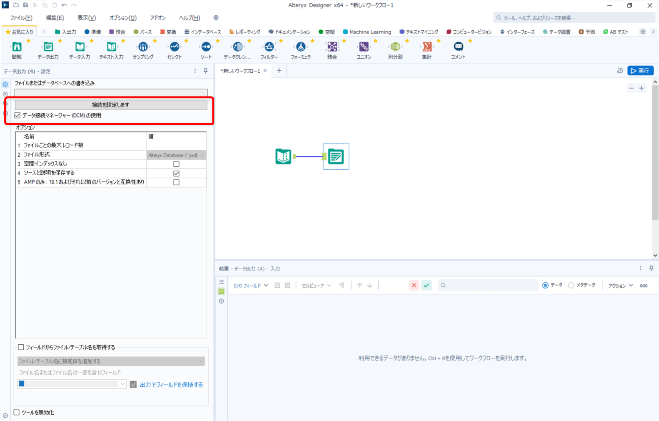Run the workflow with 実行 button
This screenshot has height=421, width=659.
[640, 71]
